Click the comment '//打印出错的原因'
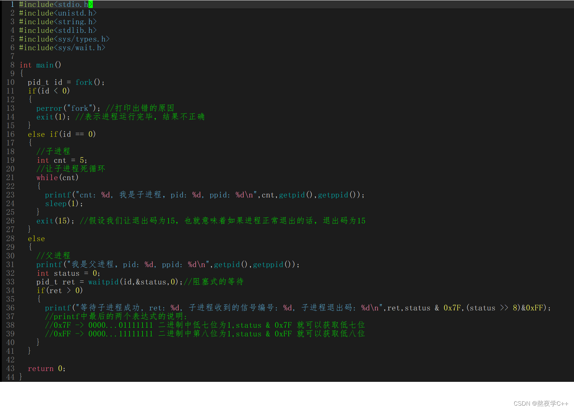The width and height of the screenshot is (574, 410). (x=140, y=108)
